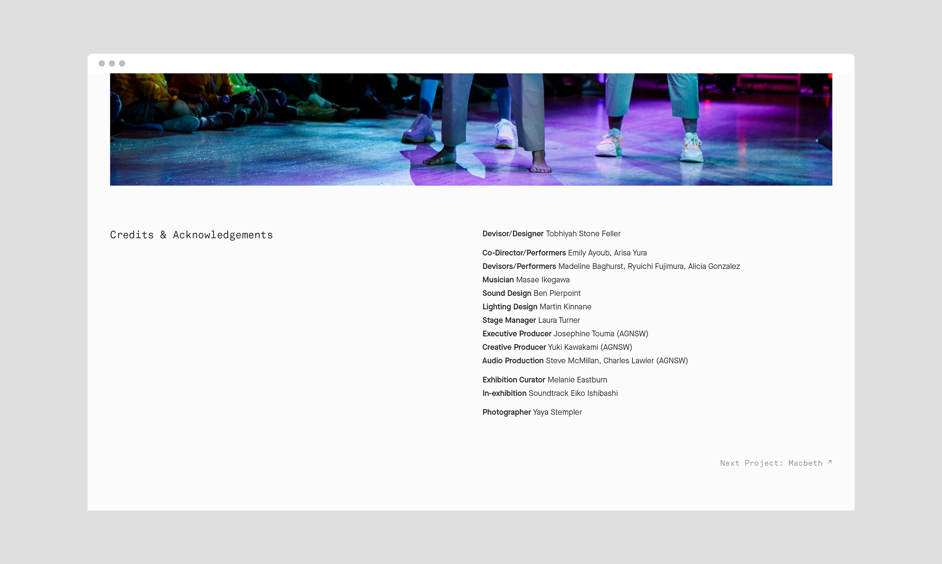Select the Photographer Yaya Stempler line
This screenshot has width=942, height=564.
click(x=532, y=412)
